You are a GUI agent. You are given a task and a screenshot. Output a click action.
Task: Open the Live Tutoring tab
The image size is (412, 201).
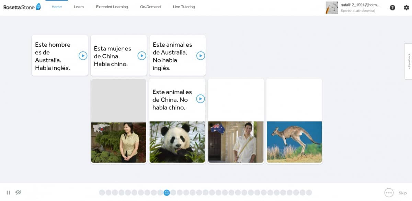click(184, 7)
